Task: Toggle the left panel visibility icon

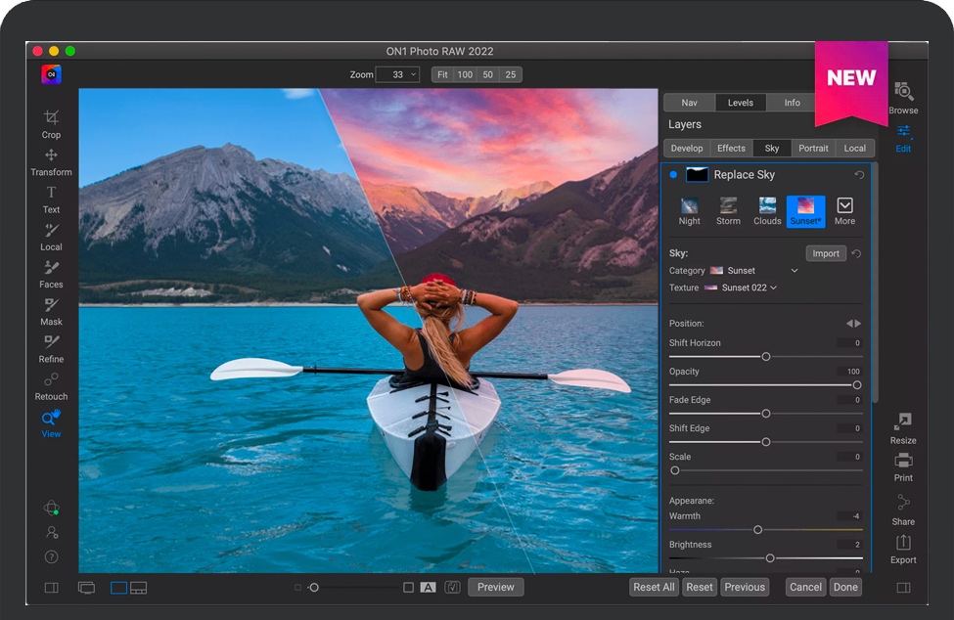Action: pyautogui.click(x=52, y=588)
